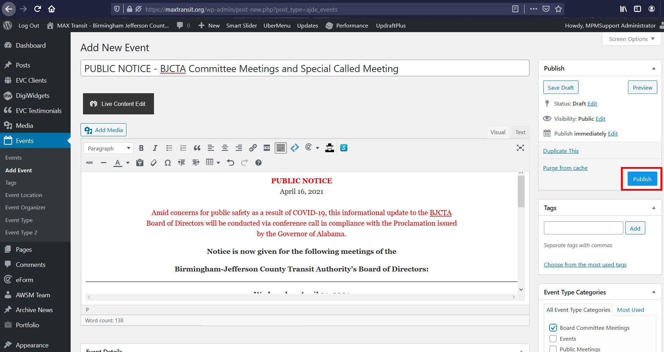The width and height of the screenshot is (664, 352).
Task: Open Event Location submenu item
Action: pyautogui.click(x=24, y=195)
